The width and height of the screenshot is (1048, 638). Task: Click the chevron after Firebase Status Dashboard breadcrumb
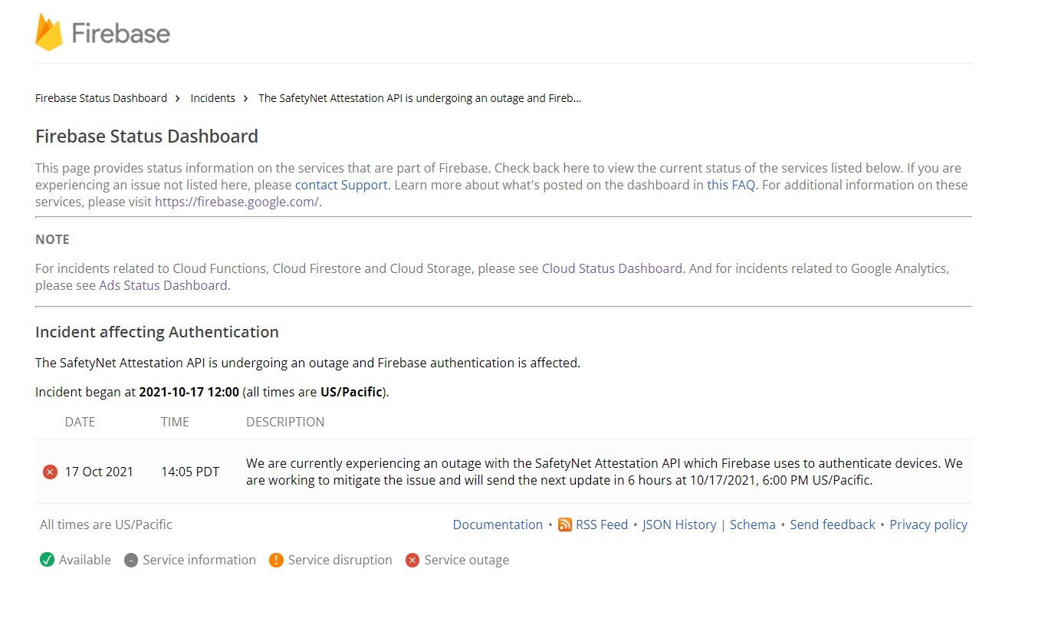(178, 98)
